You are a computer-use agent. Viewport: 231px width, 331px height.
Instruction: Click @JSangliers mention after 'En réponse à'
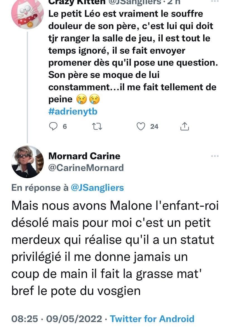[97, 188]
